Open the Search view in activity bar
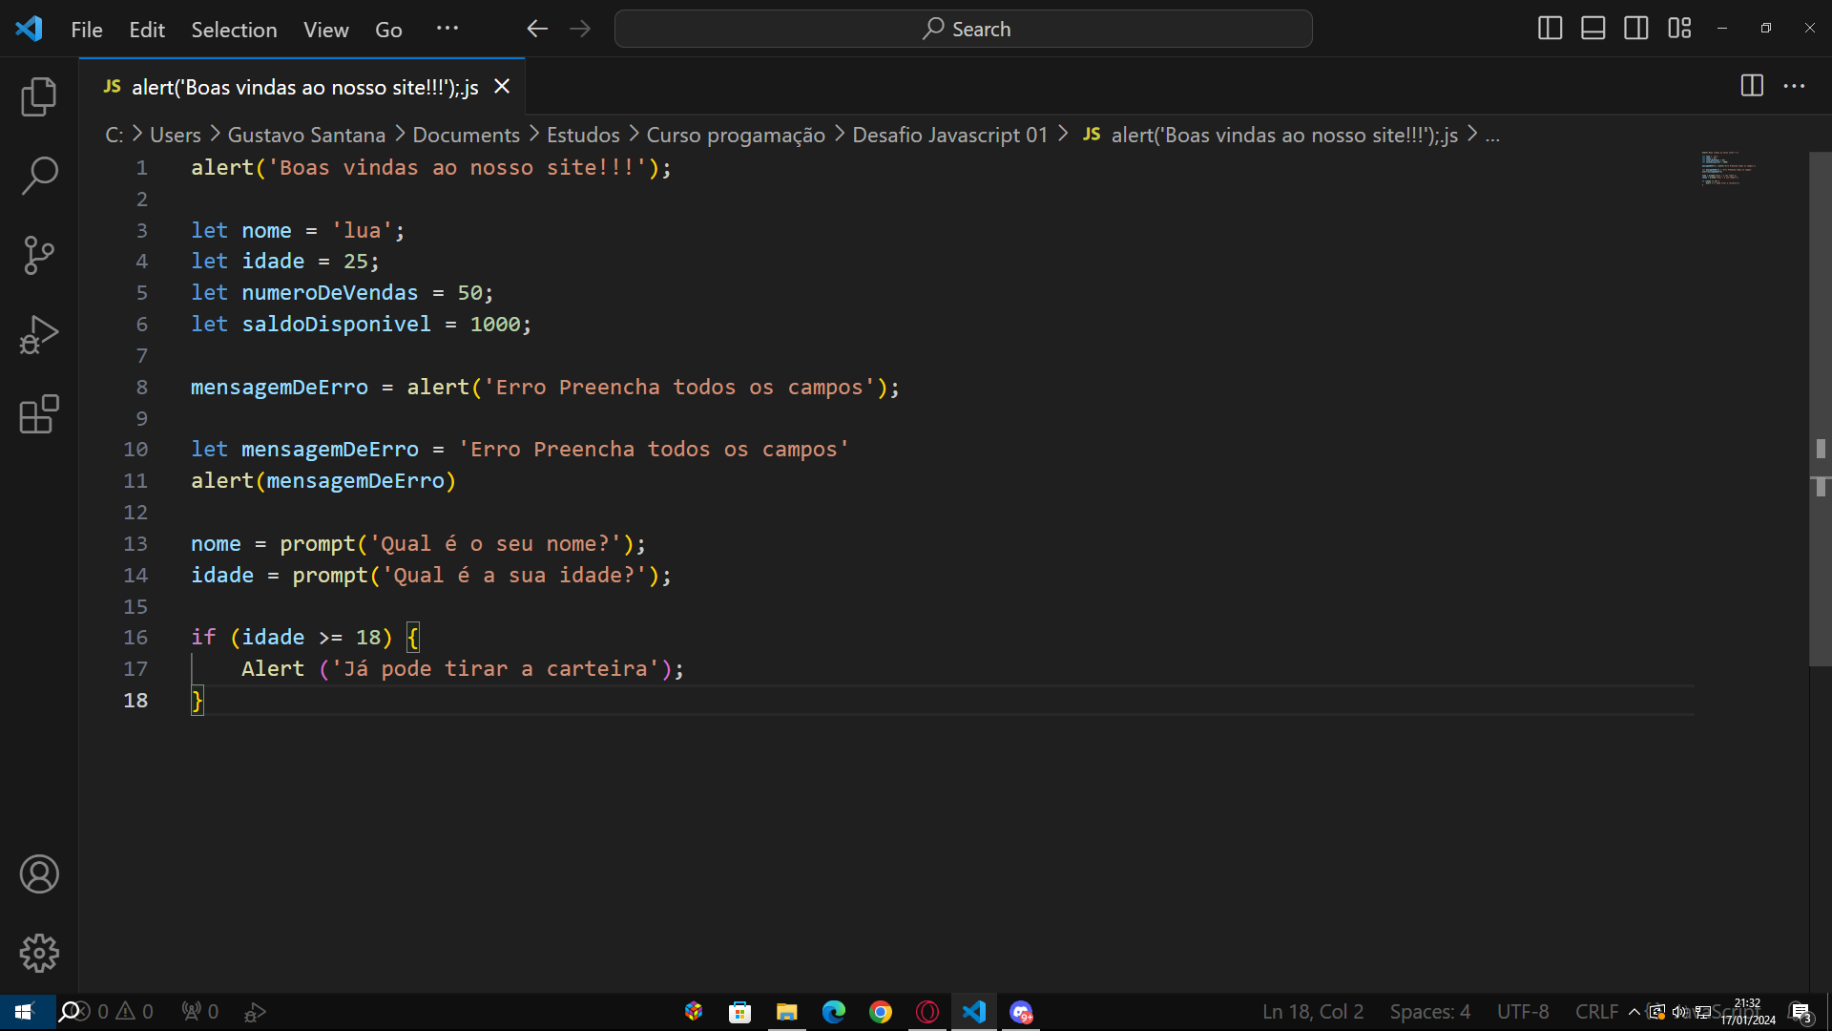Image resolution: width=1832 pixels, height=1031 pixels. tap(39, 176)
